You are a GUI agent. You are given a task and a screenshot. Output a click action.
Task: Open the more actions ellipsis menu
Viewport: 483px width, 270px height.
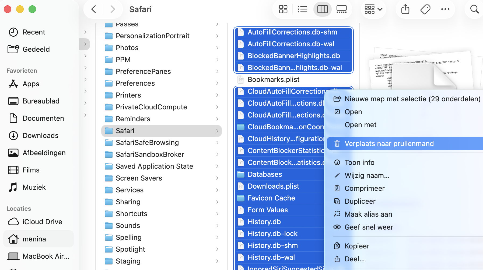point(445,9)
